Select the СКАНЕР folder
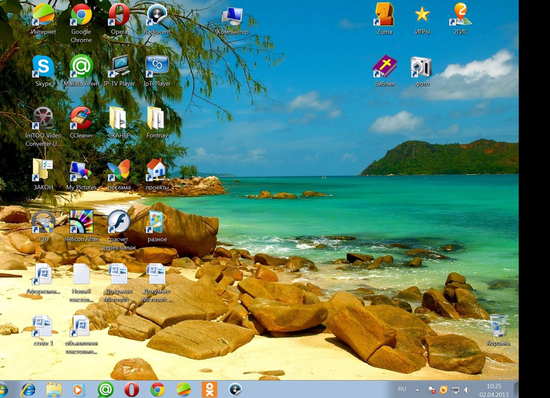The height and width of the screenshot is (398, 550). [x=118, y=118]
